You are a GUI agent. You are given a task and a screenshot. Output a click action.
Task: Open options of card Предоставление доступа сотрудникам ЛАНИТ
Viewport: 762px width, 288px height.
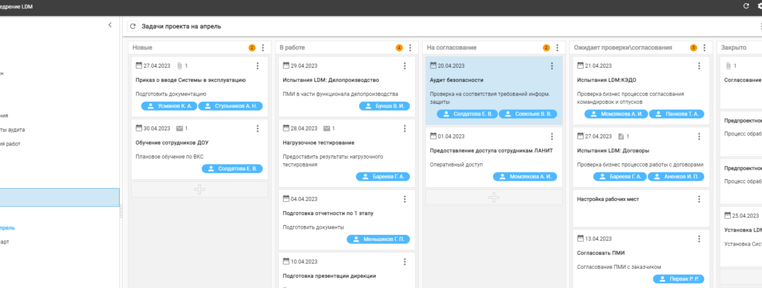(552, 137)
